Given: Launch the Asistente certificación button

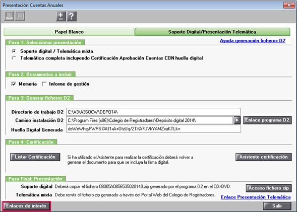Looking at the screenshot, I should pos(264,157).
